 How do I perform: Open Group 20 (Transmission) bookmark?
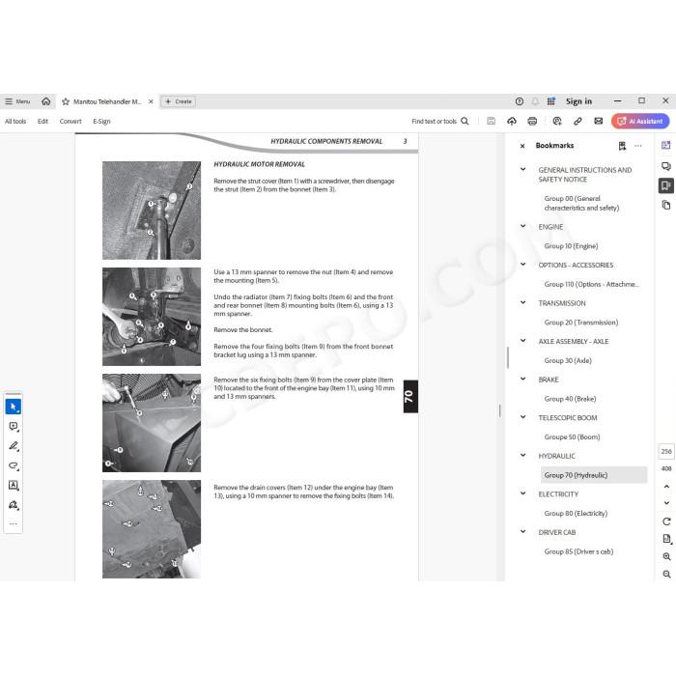click(x=581, y=323)
